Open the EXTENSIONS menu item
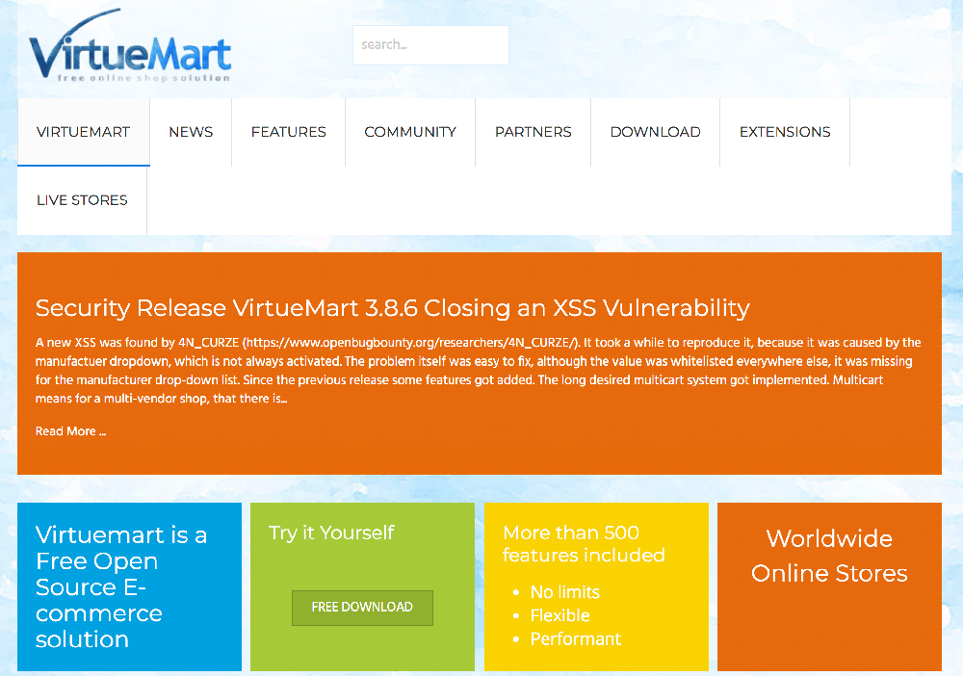The height and width of the screenshot is (676, 963). pos(785,132)
